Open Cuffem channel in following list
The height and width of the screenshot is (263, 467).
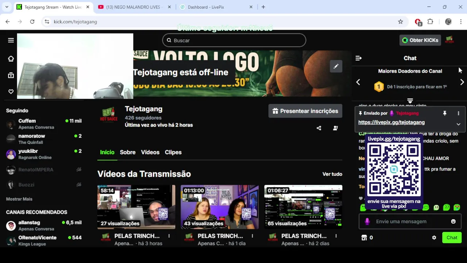pyautogui.click(x=44, y=124)
